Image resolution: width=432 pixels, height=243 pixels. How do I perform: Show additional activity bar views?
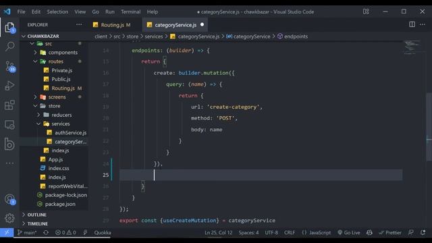(9, 163)
